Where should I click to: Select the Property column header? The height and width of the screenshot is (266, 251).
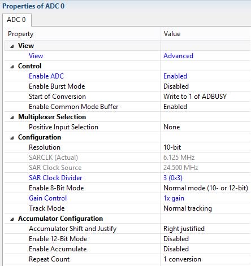point(21,34)
